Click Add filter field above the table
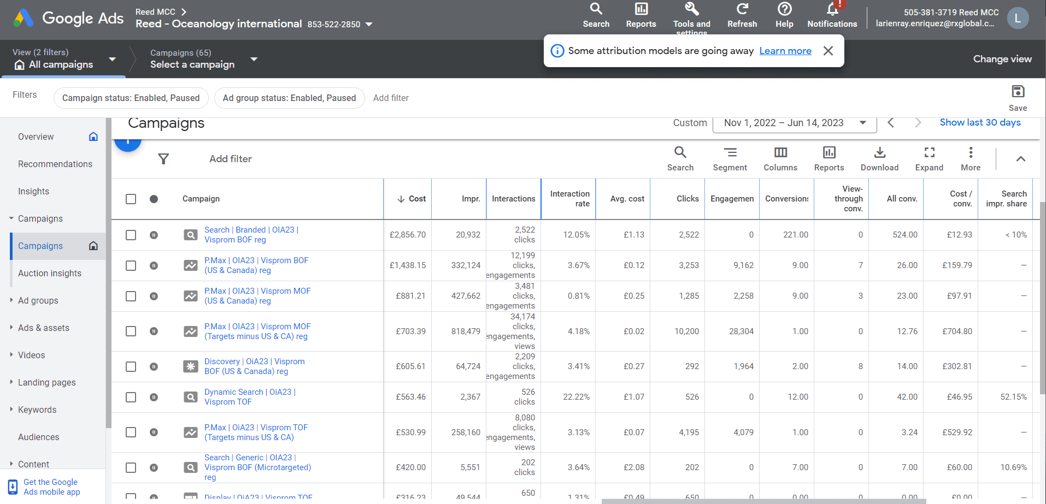1046x504 pixels. pos(231,159)
